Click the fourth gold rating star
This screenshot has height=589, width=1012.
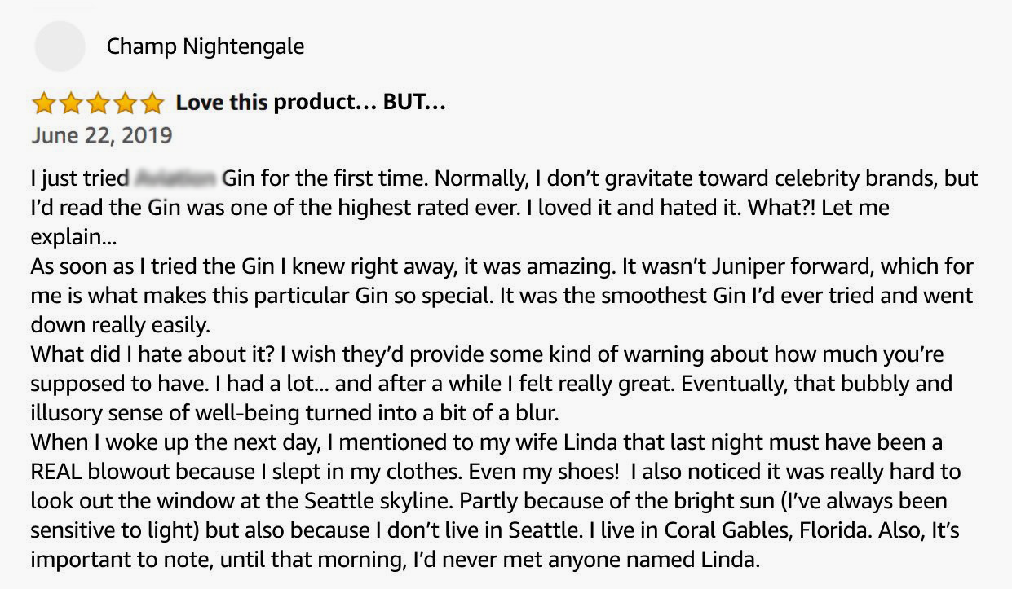126,104
